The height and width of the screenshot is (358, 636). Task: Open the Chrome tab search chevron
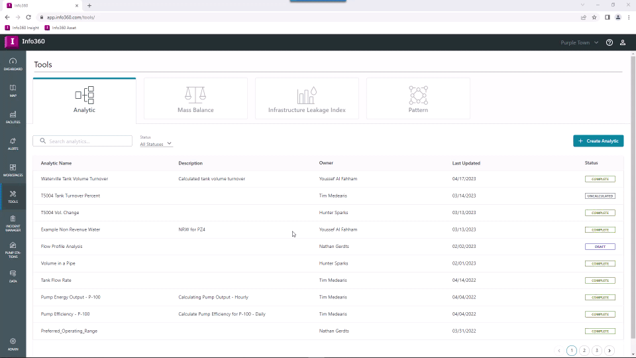tap(582, 5)
